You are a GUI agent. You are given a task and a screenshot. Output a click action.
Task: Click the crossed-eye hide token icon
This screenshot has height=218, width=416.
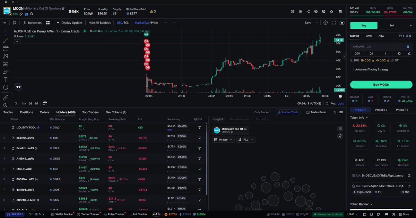point(316,11)
